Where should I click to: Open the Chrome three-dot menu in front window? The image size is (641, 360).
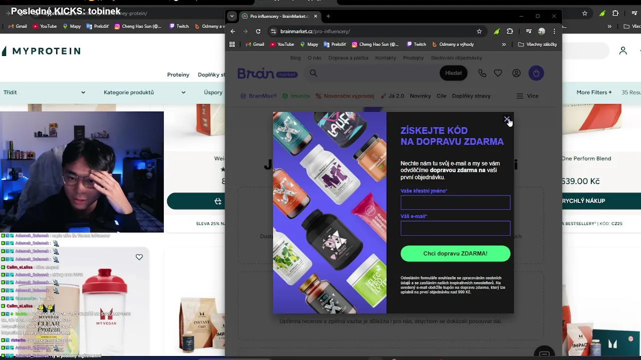click(554, 31)
